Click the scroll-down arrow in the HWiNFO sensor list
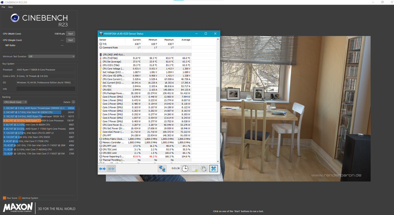Screen dimensions: 394x215 point(218,161)
